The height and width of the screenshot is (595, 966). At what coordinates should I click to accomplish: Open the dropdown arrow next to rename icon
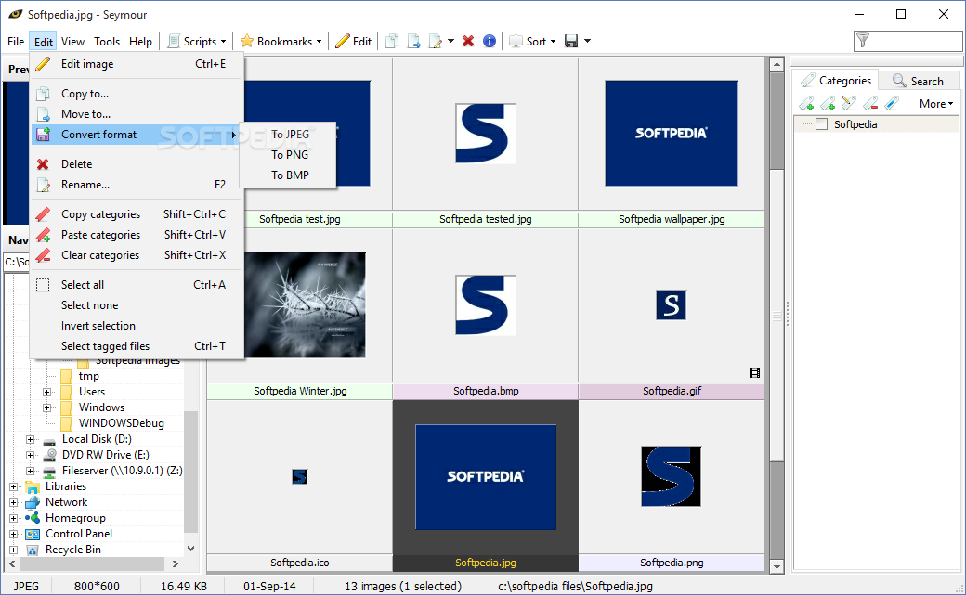click(x=451, y=41)
